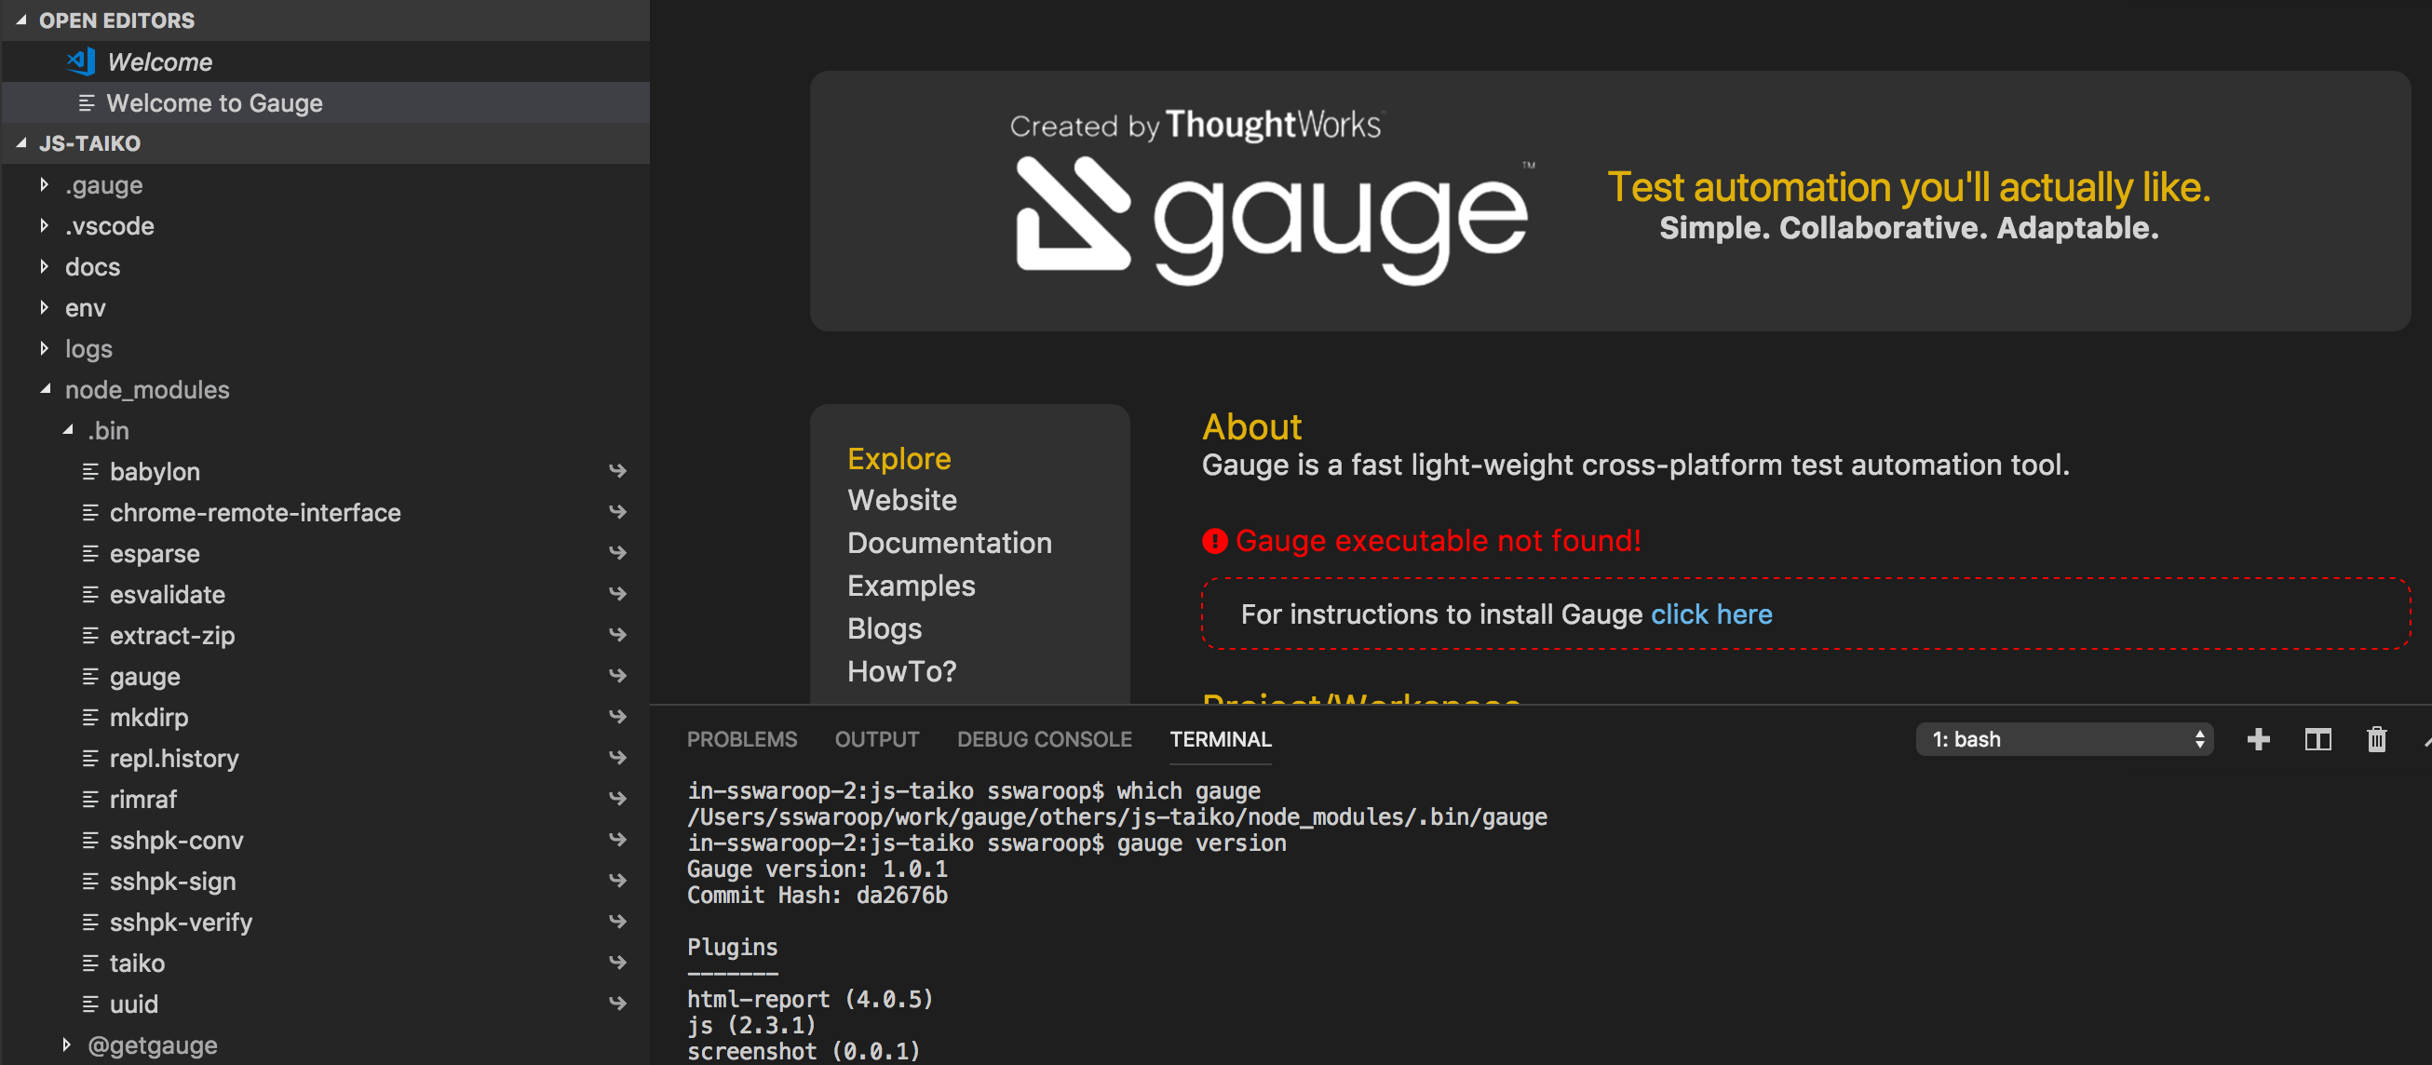Click the VS Code logo beside Welcome
Image resolution: width=2432 pixels, height=1065 pixels.
(80, 61)
